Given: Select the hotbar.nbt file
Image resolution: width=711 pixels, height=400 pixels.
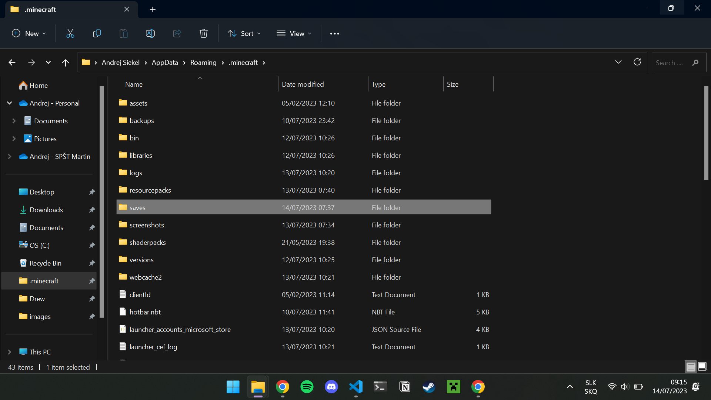Looking at the screenshot, I should 304,312.
